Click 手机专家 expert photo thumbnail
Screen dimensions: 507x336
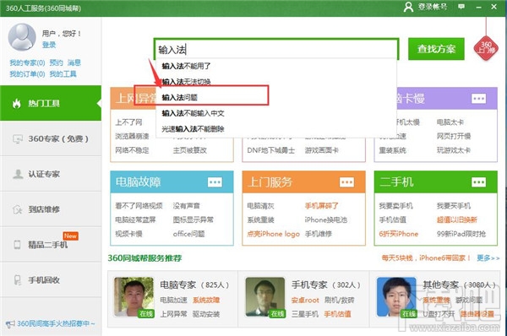click(265, 296)
